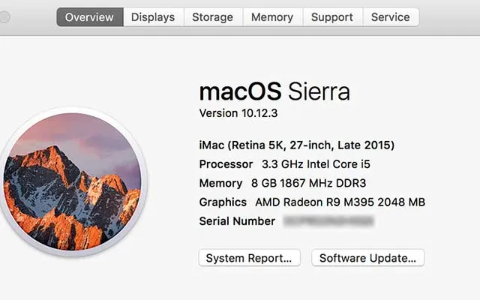Click the System Report button

pyautogui.click(x=249, y=258)
